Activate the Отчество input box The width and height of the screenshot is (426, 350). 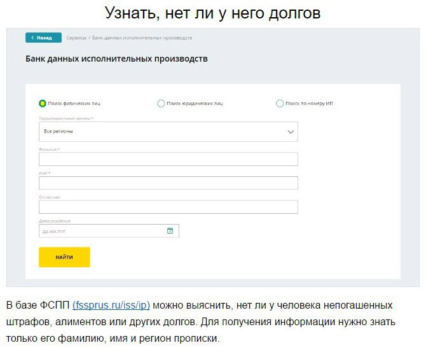168,207
